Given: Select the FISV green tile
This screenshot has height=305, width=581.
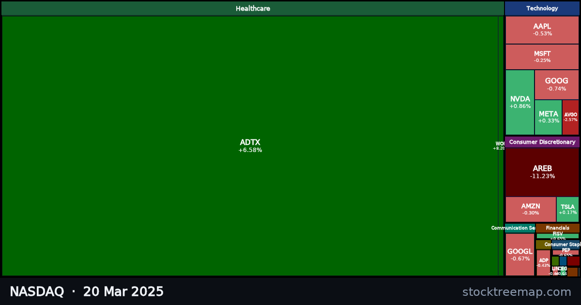Looking at the screenshot, I should [558, 236].
